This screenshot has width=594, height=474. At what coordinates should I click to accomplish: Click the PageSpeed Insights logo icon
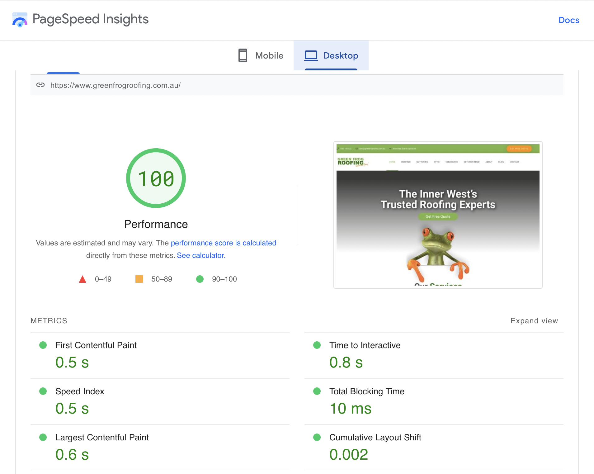20,20
